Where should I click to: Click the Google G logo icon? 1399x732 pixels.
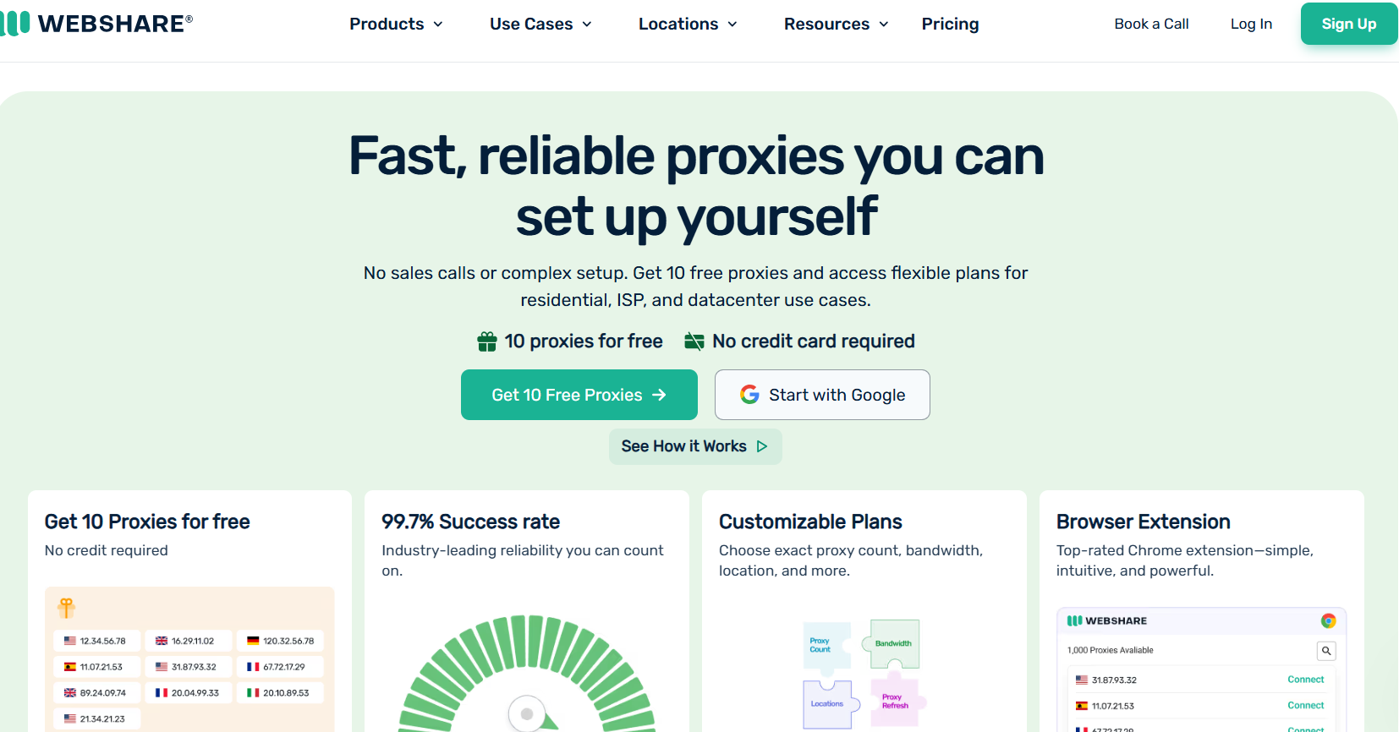coord(749,395)
